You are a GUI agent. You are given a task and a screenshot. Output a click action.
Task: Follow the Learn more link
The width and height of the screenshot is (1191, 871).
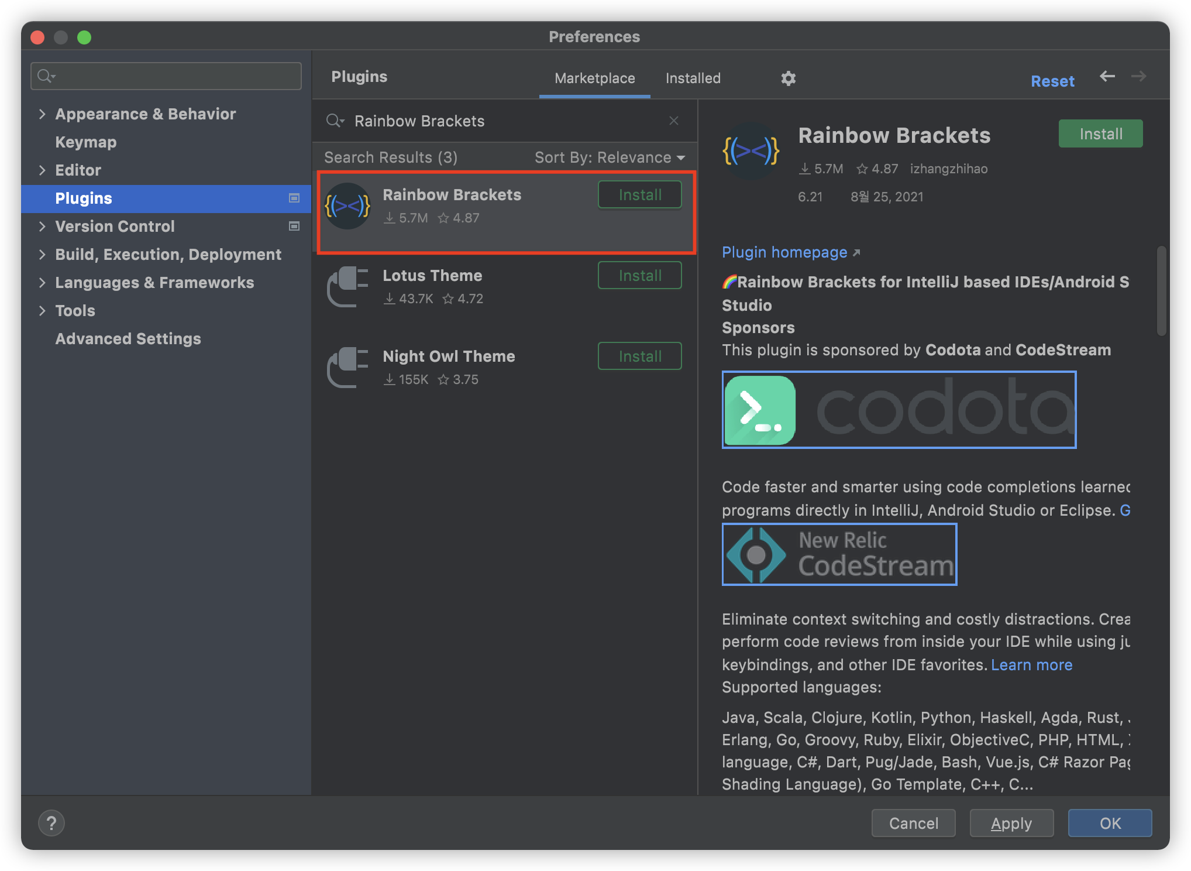coord(1031,664)
